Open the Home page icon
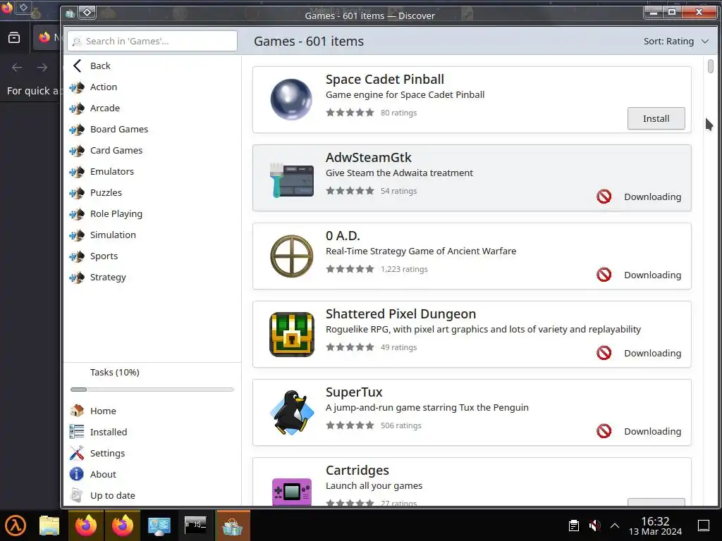Screen dimensions: 722x541 point(76,411)
